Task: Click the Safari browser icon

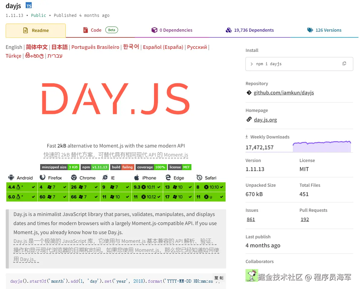Action: coord(199,178)
